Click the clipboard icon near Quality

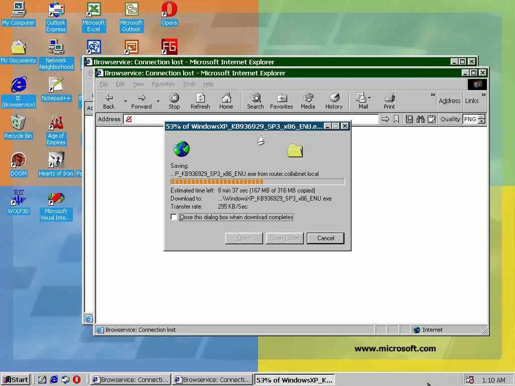click(432, 119)
